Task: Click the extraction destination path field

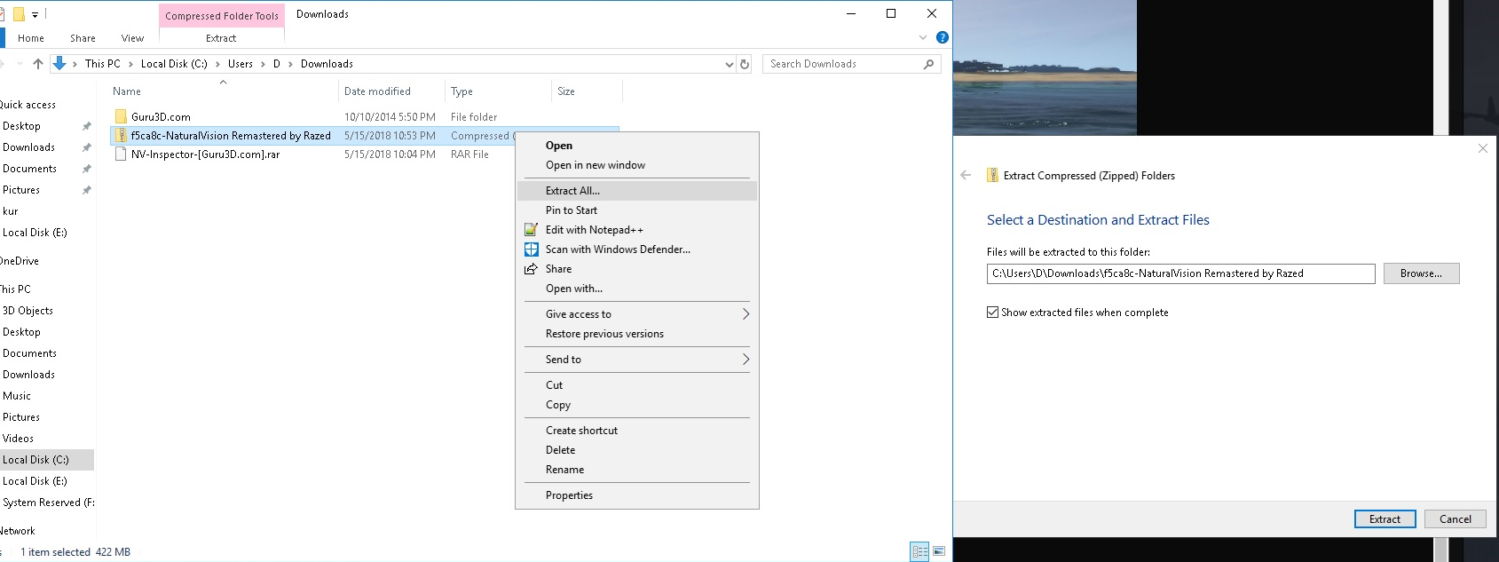Action: (x=1179, y=273)
